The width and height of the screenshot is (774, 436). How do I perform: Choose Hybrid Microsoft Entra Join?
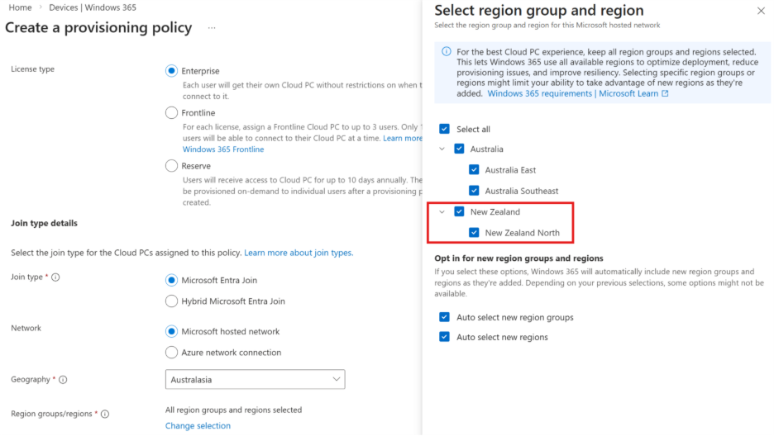pyautogui.click(x=172, y=301)
